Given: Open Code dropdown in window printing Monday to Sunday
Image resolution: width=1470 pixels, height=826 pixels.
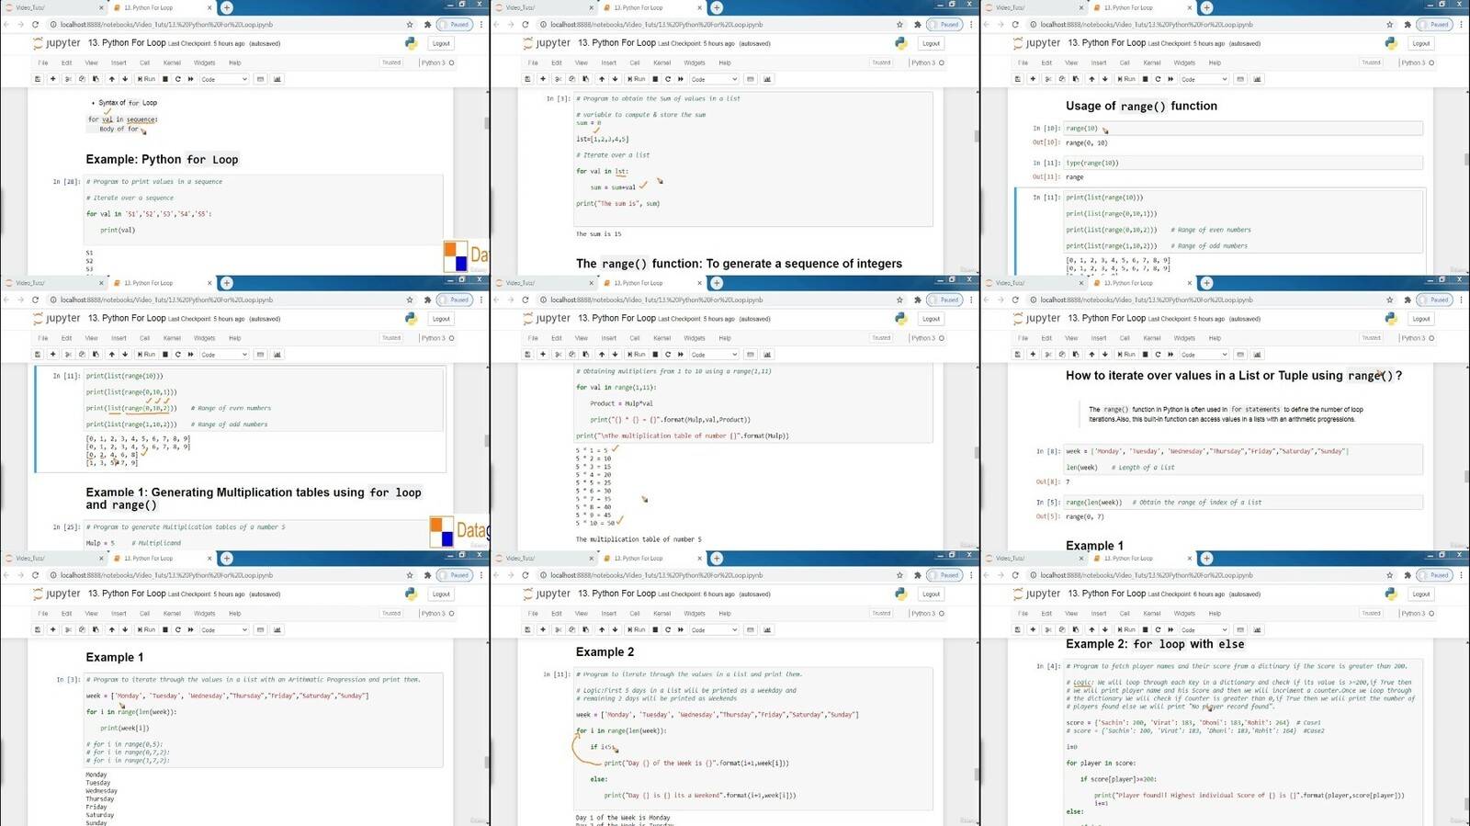Looking at the screenshot, I should [224, 630].
